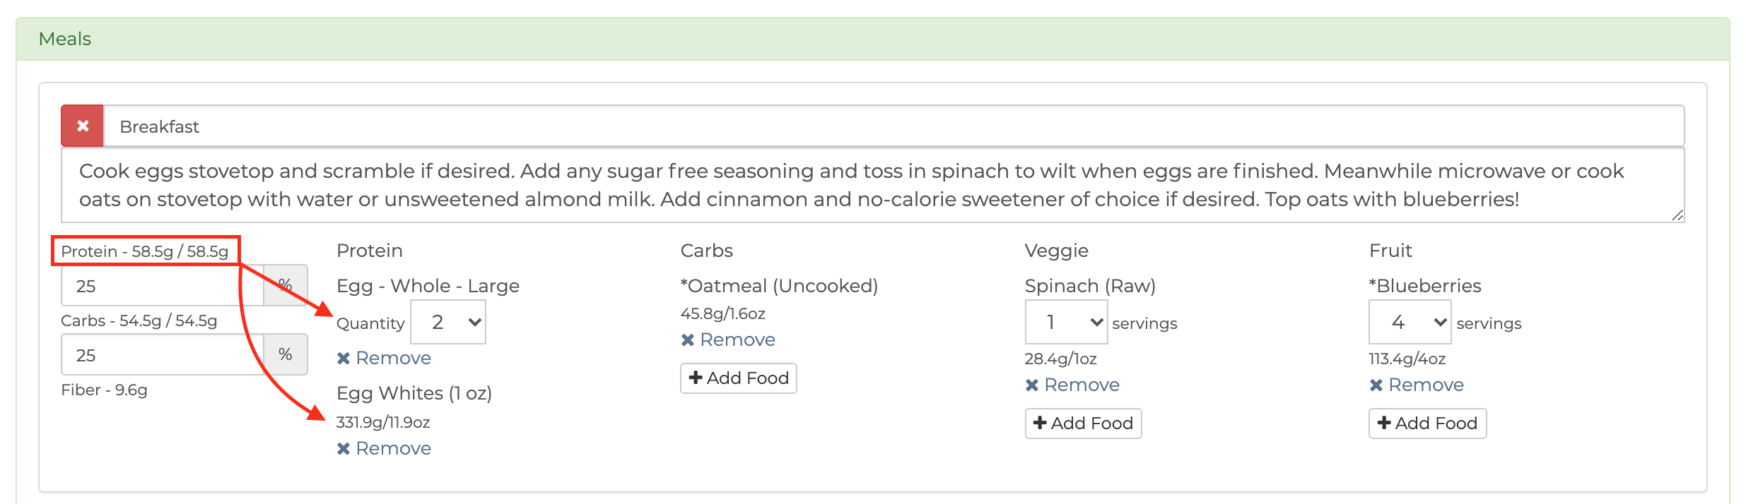1746x504 pixels.
Task: Remove Egg Whites from the protein list
Action: click(384, 449)
